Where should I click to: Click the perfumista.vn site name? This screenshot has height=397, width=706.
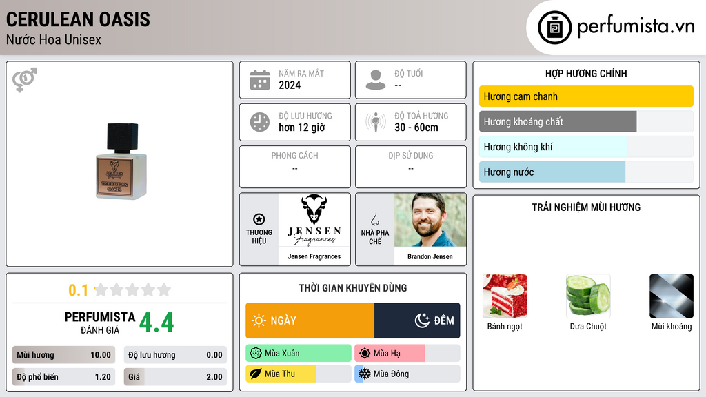636,27
